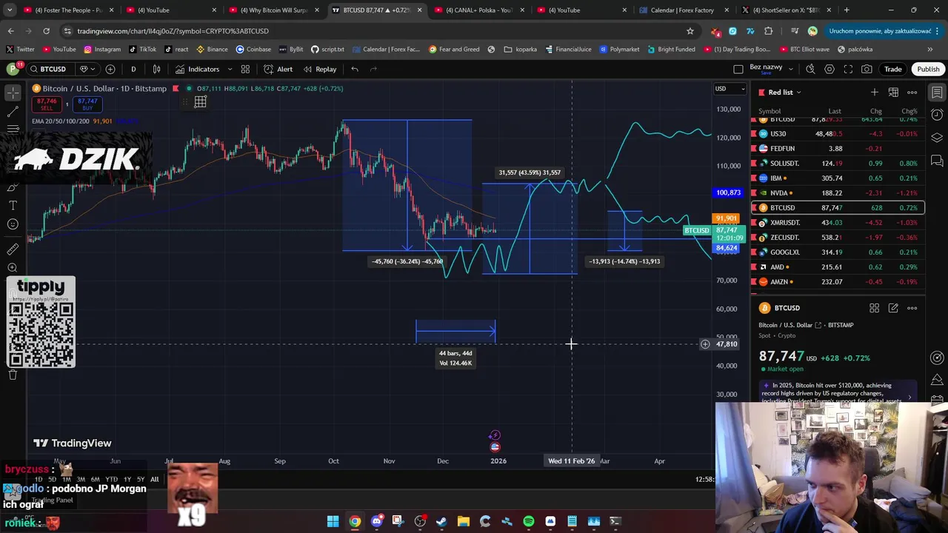This screenshot has width=948, height=533.
Task: Take a chart snapshot with the camera icon
Action: pos(867,69)
